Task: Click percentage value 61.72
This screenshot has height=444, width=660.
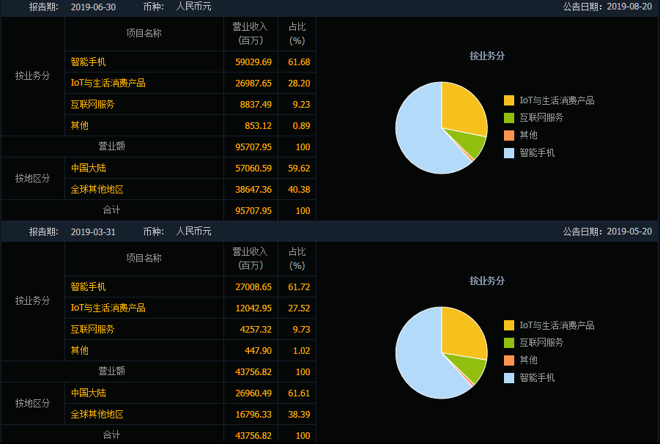Action: click(299, 287)
